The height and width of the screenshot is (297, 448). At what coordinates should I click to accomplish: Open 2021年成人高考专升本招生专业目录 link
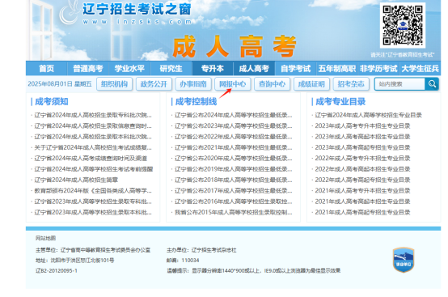[362, 191]
